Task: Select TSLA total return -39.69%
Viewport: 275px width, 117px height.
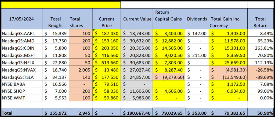Action: (260, 77)
